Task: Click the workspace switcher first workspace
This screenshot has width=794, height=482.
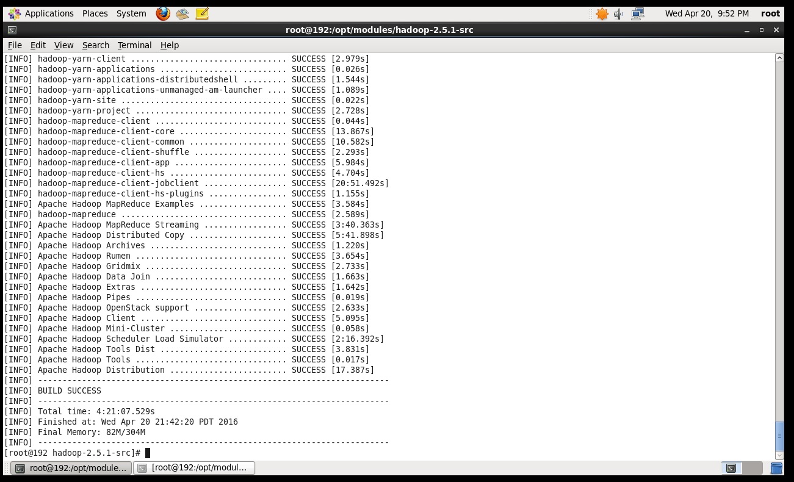Action: pyautogui.click(x=731, y=468)
